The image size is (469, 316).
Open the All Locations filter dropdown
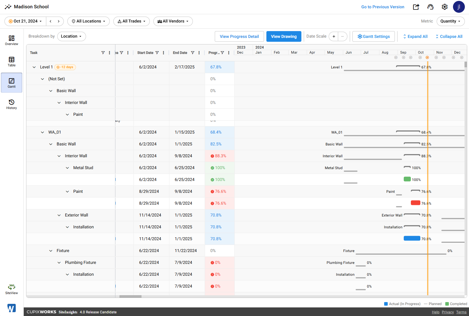pos(88,21)
